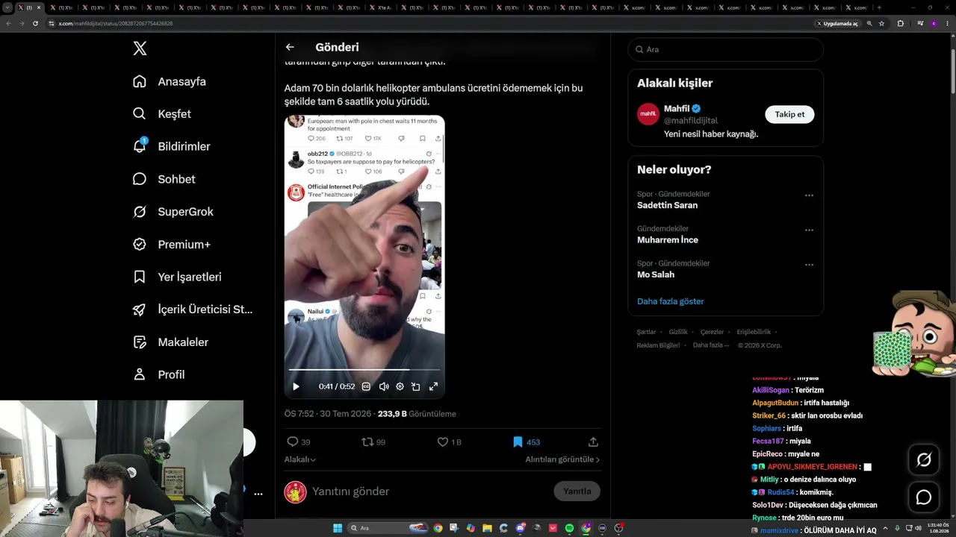Open Bildirimler notifications

tap(171, 146)
